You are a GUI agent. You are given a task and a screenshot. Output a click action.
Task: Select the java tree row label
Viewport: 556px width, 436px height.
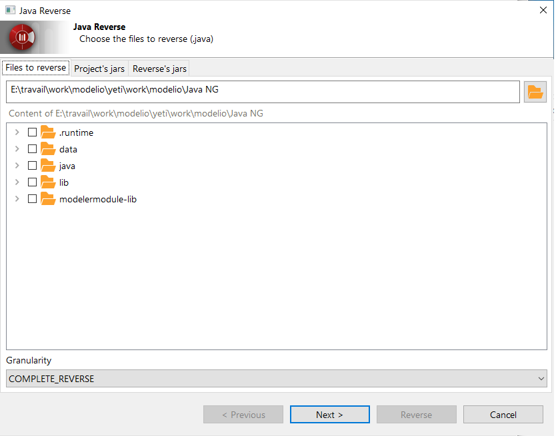(67, 166)
